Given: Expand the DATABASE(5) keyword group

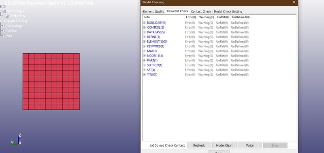Looking at the screenshot, I should point(144,32).
